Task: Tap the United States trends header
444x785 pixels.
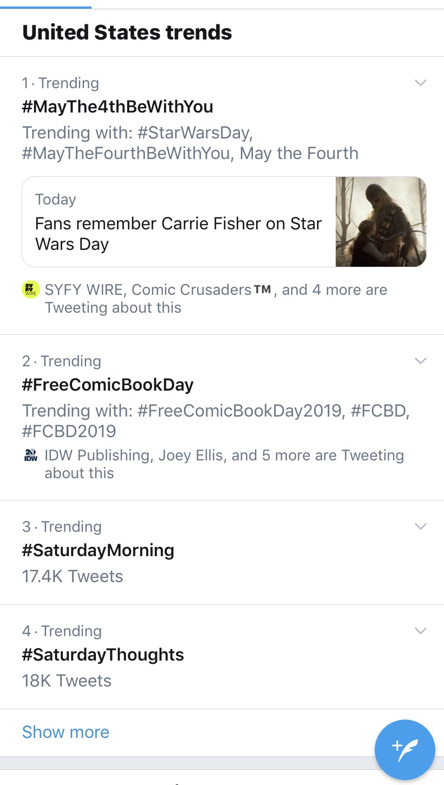Action: pyautogui.click(x=127, y=33)
